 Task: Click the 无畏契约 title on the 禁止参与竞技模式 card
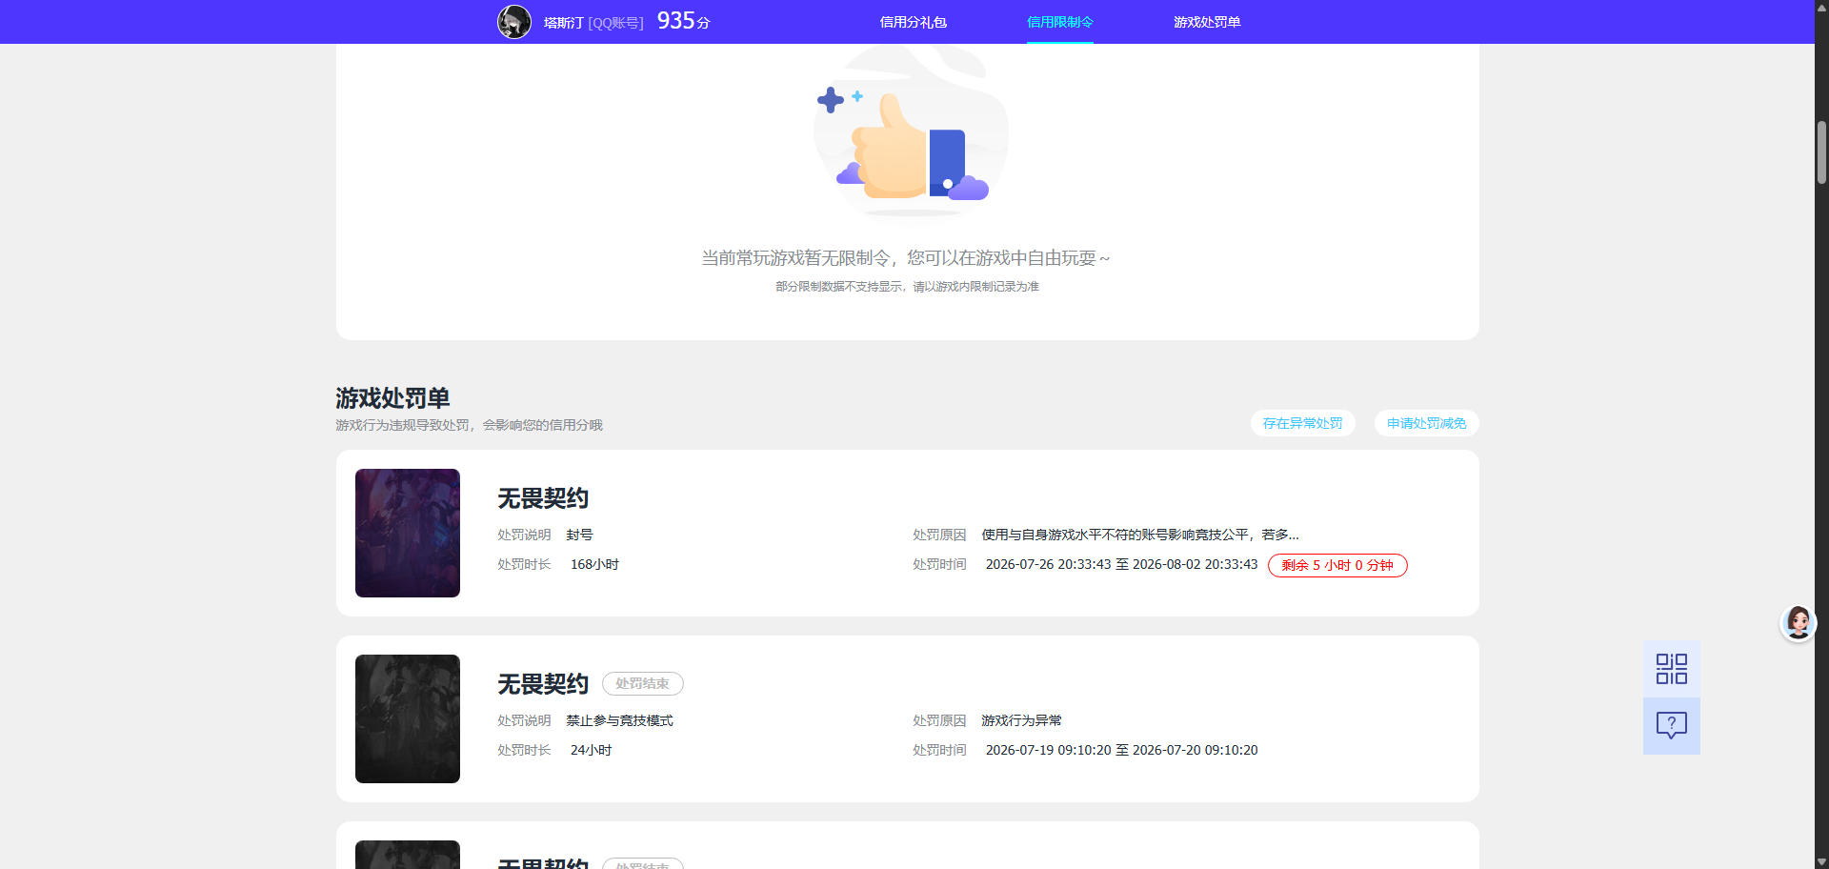pos(543,684)
